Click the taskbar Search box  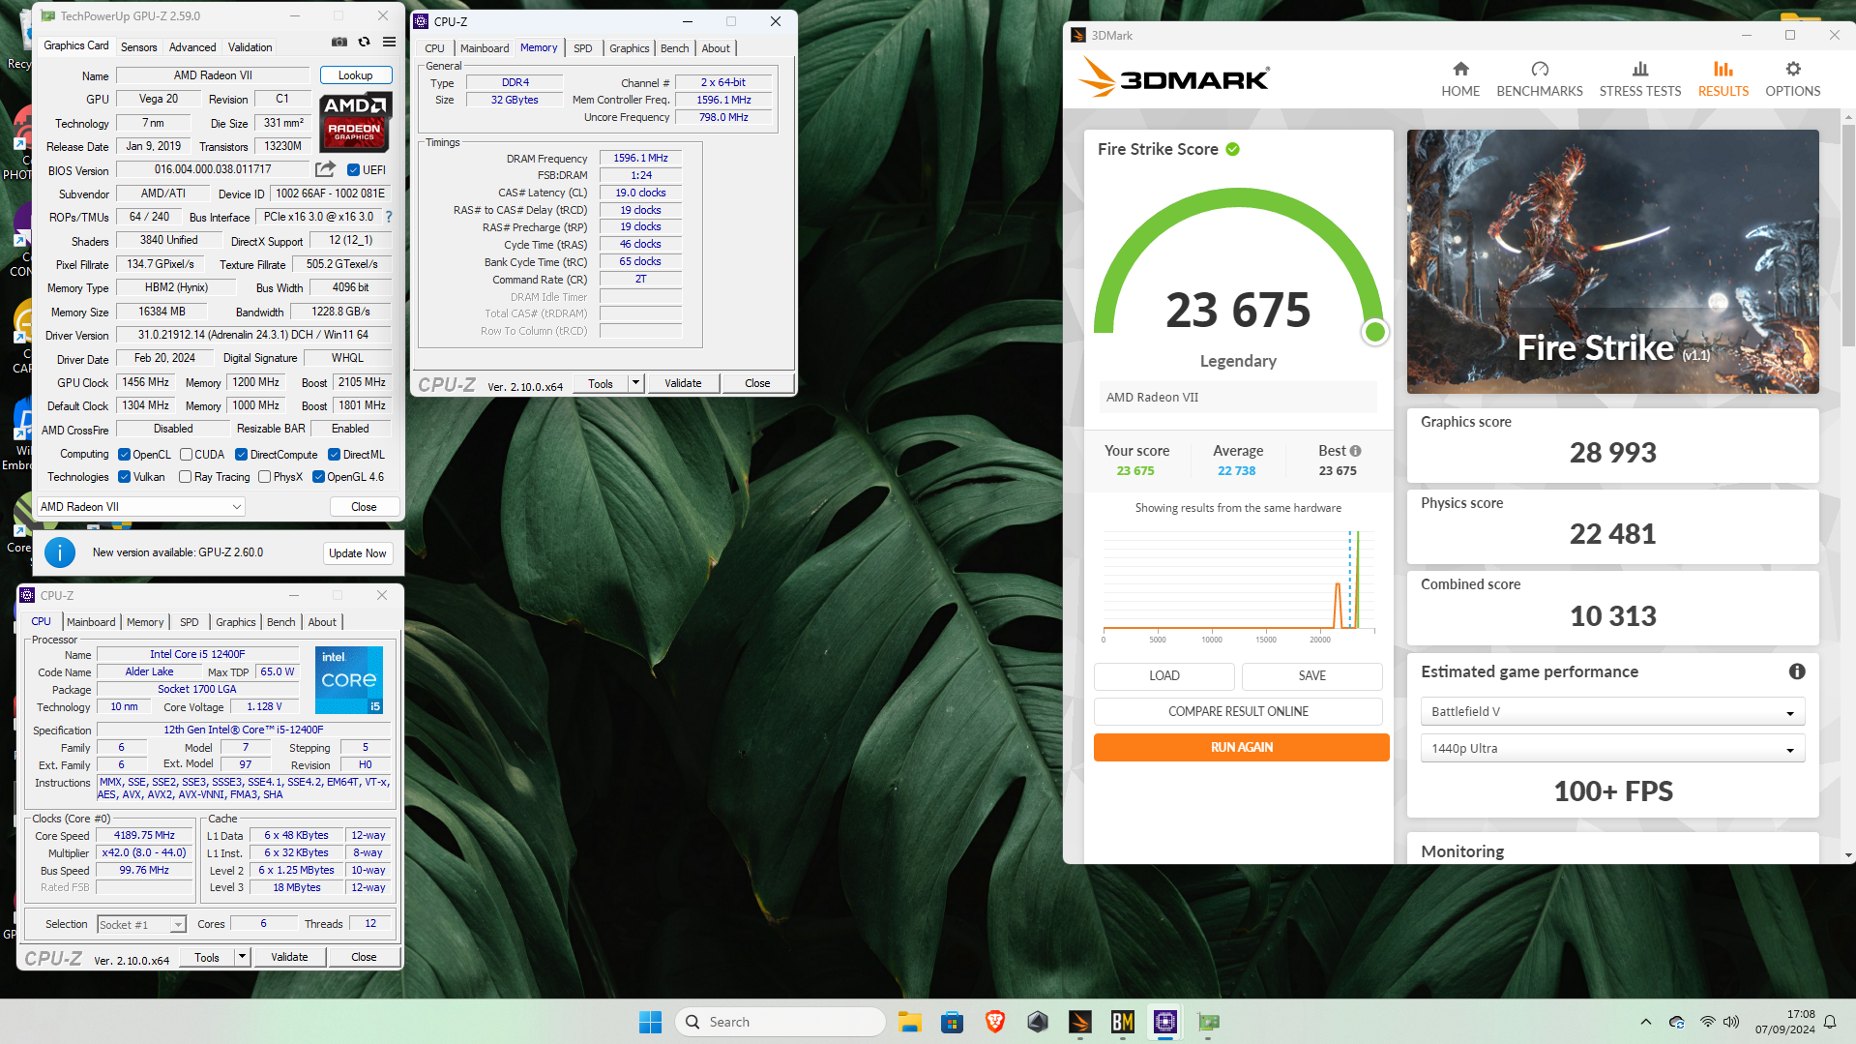click(x=780, y=1022)
